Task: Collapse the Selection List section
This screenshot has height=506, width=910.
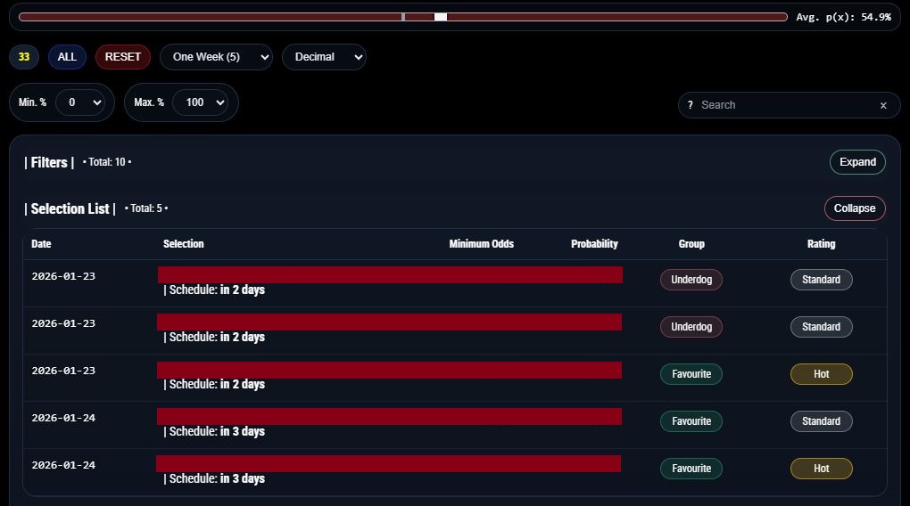Action: pos(854,208)
